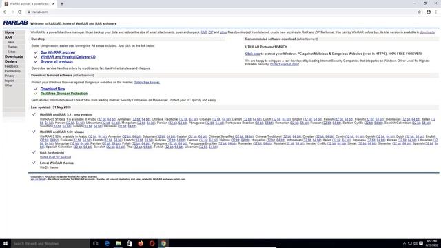Click the 'Click here' ProtectedSEARCH link

[x=252, y=54]
